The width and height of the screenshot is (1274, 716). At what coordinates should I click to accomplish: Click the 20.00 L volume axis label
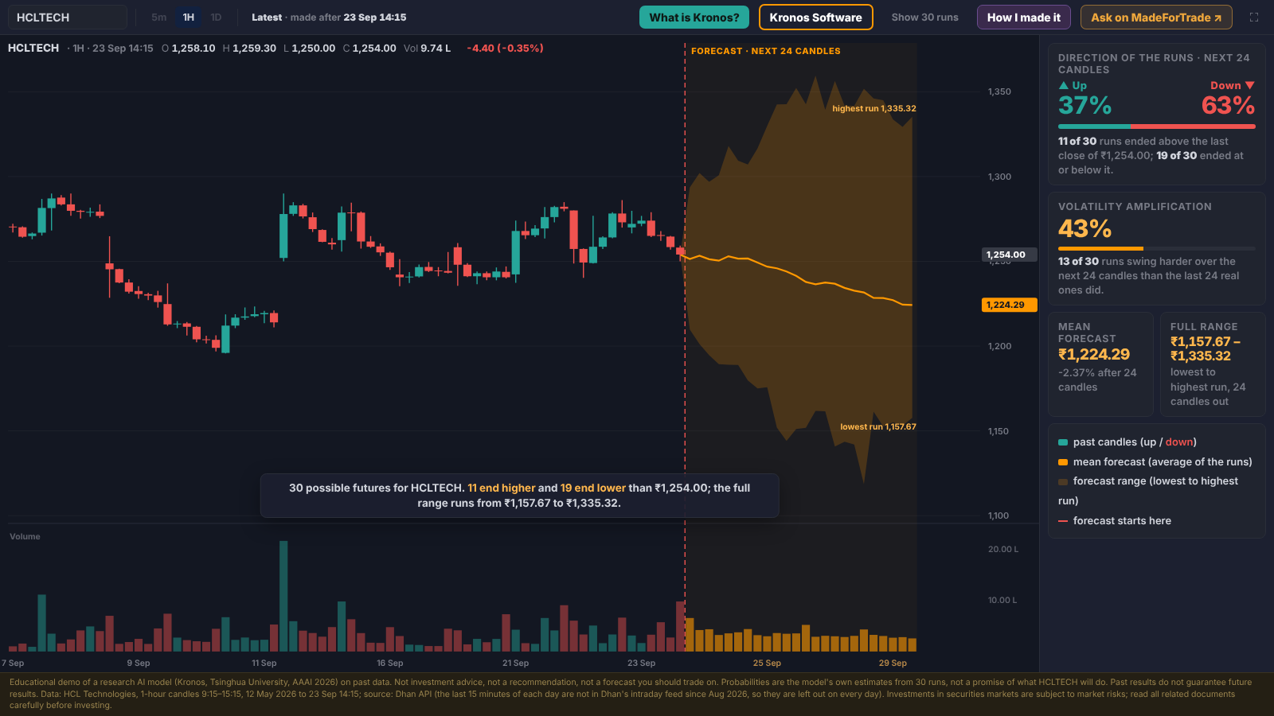1003,550
